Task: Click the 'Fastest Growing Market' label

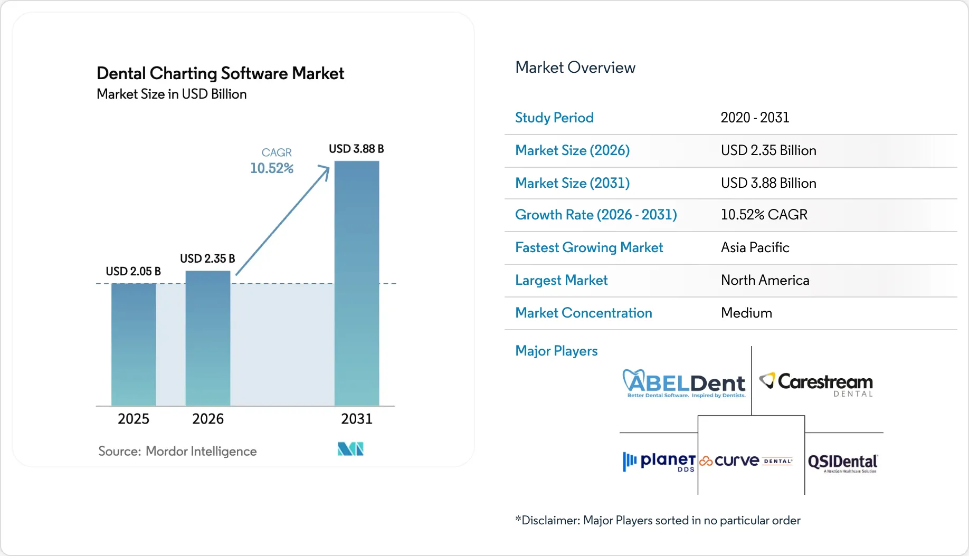Action: [589, 247]
